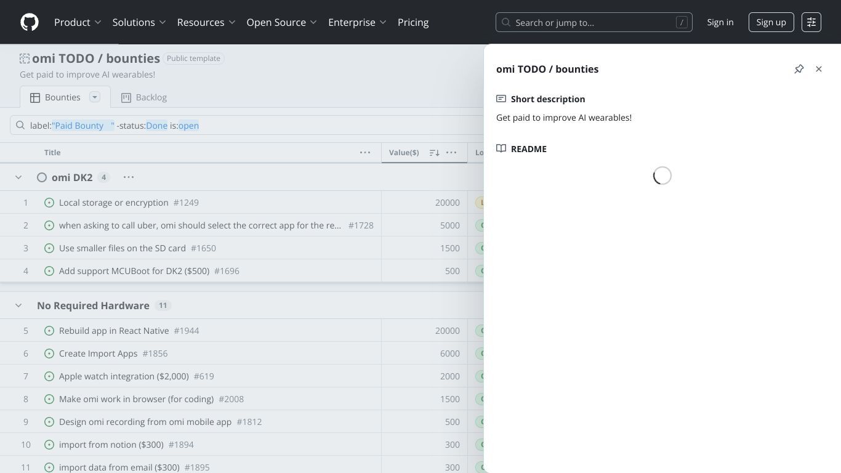
Task: Click the search magnifier icon in the filter bar
Action: 20,126
